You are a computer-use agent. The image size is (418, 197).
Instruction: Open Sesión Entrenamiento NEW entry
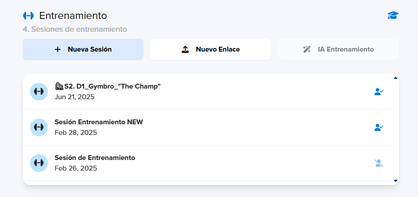click(207, 127)
